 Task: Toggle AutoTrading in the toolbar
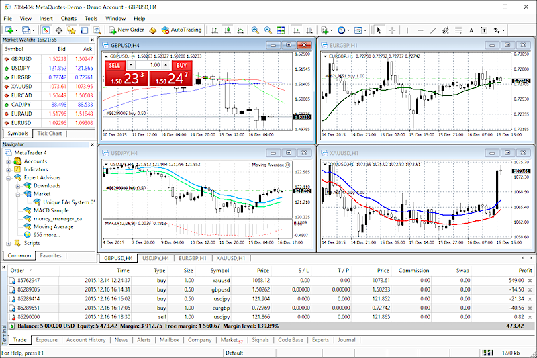pyautogui.click(x=181, y=30)
